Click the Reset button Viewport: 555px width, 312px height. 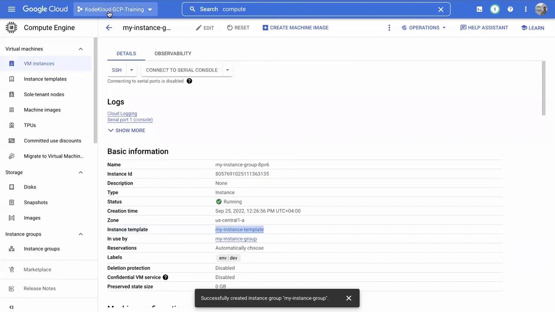coord(238,28)
